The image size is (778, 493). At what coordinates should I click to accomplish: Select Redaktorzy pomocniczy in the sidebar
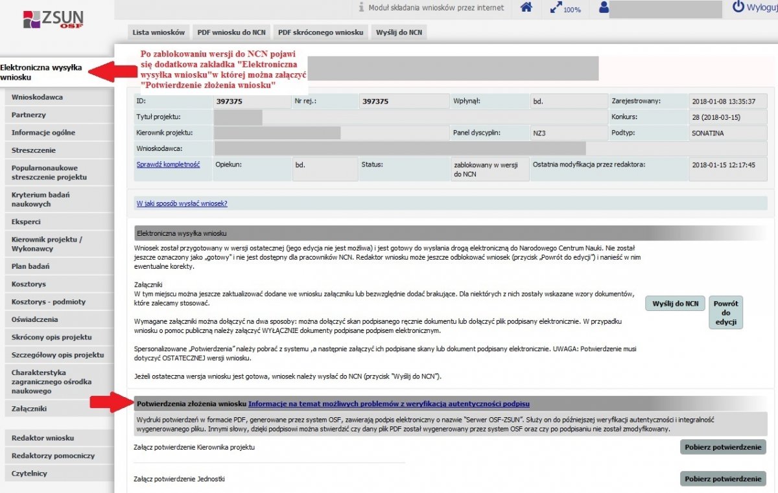pyautogui.click(x=59, y=455)
